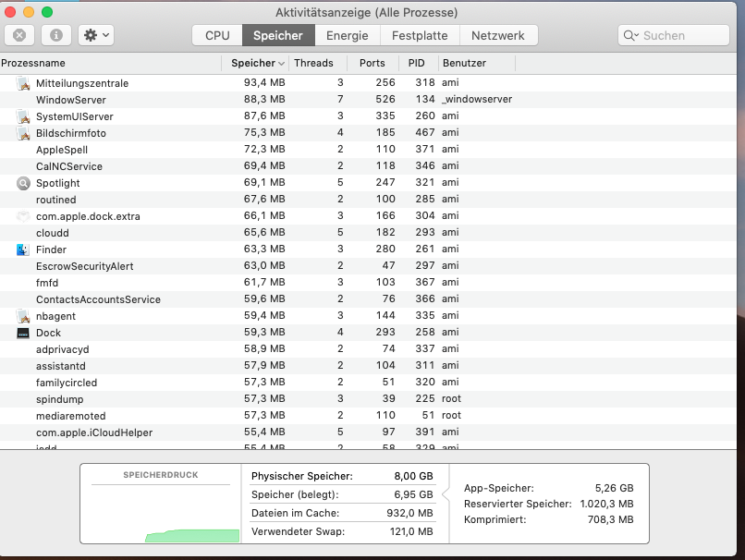745x560 pixels.
Task: Open the Energie tab
Action: pyautogui.click(x=348, y=36)
